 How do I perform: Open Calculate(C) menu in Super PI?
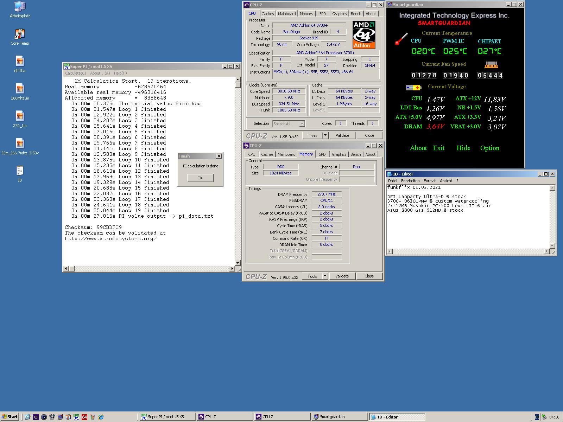pyautogui.click(x=75, y=73)
